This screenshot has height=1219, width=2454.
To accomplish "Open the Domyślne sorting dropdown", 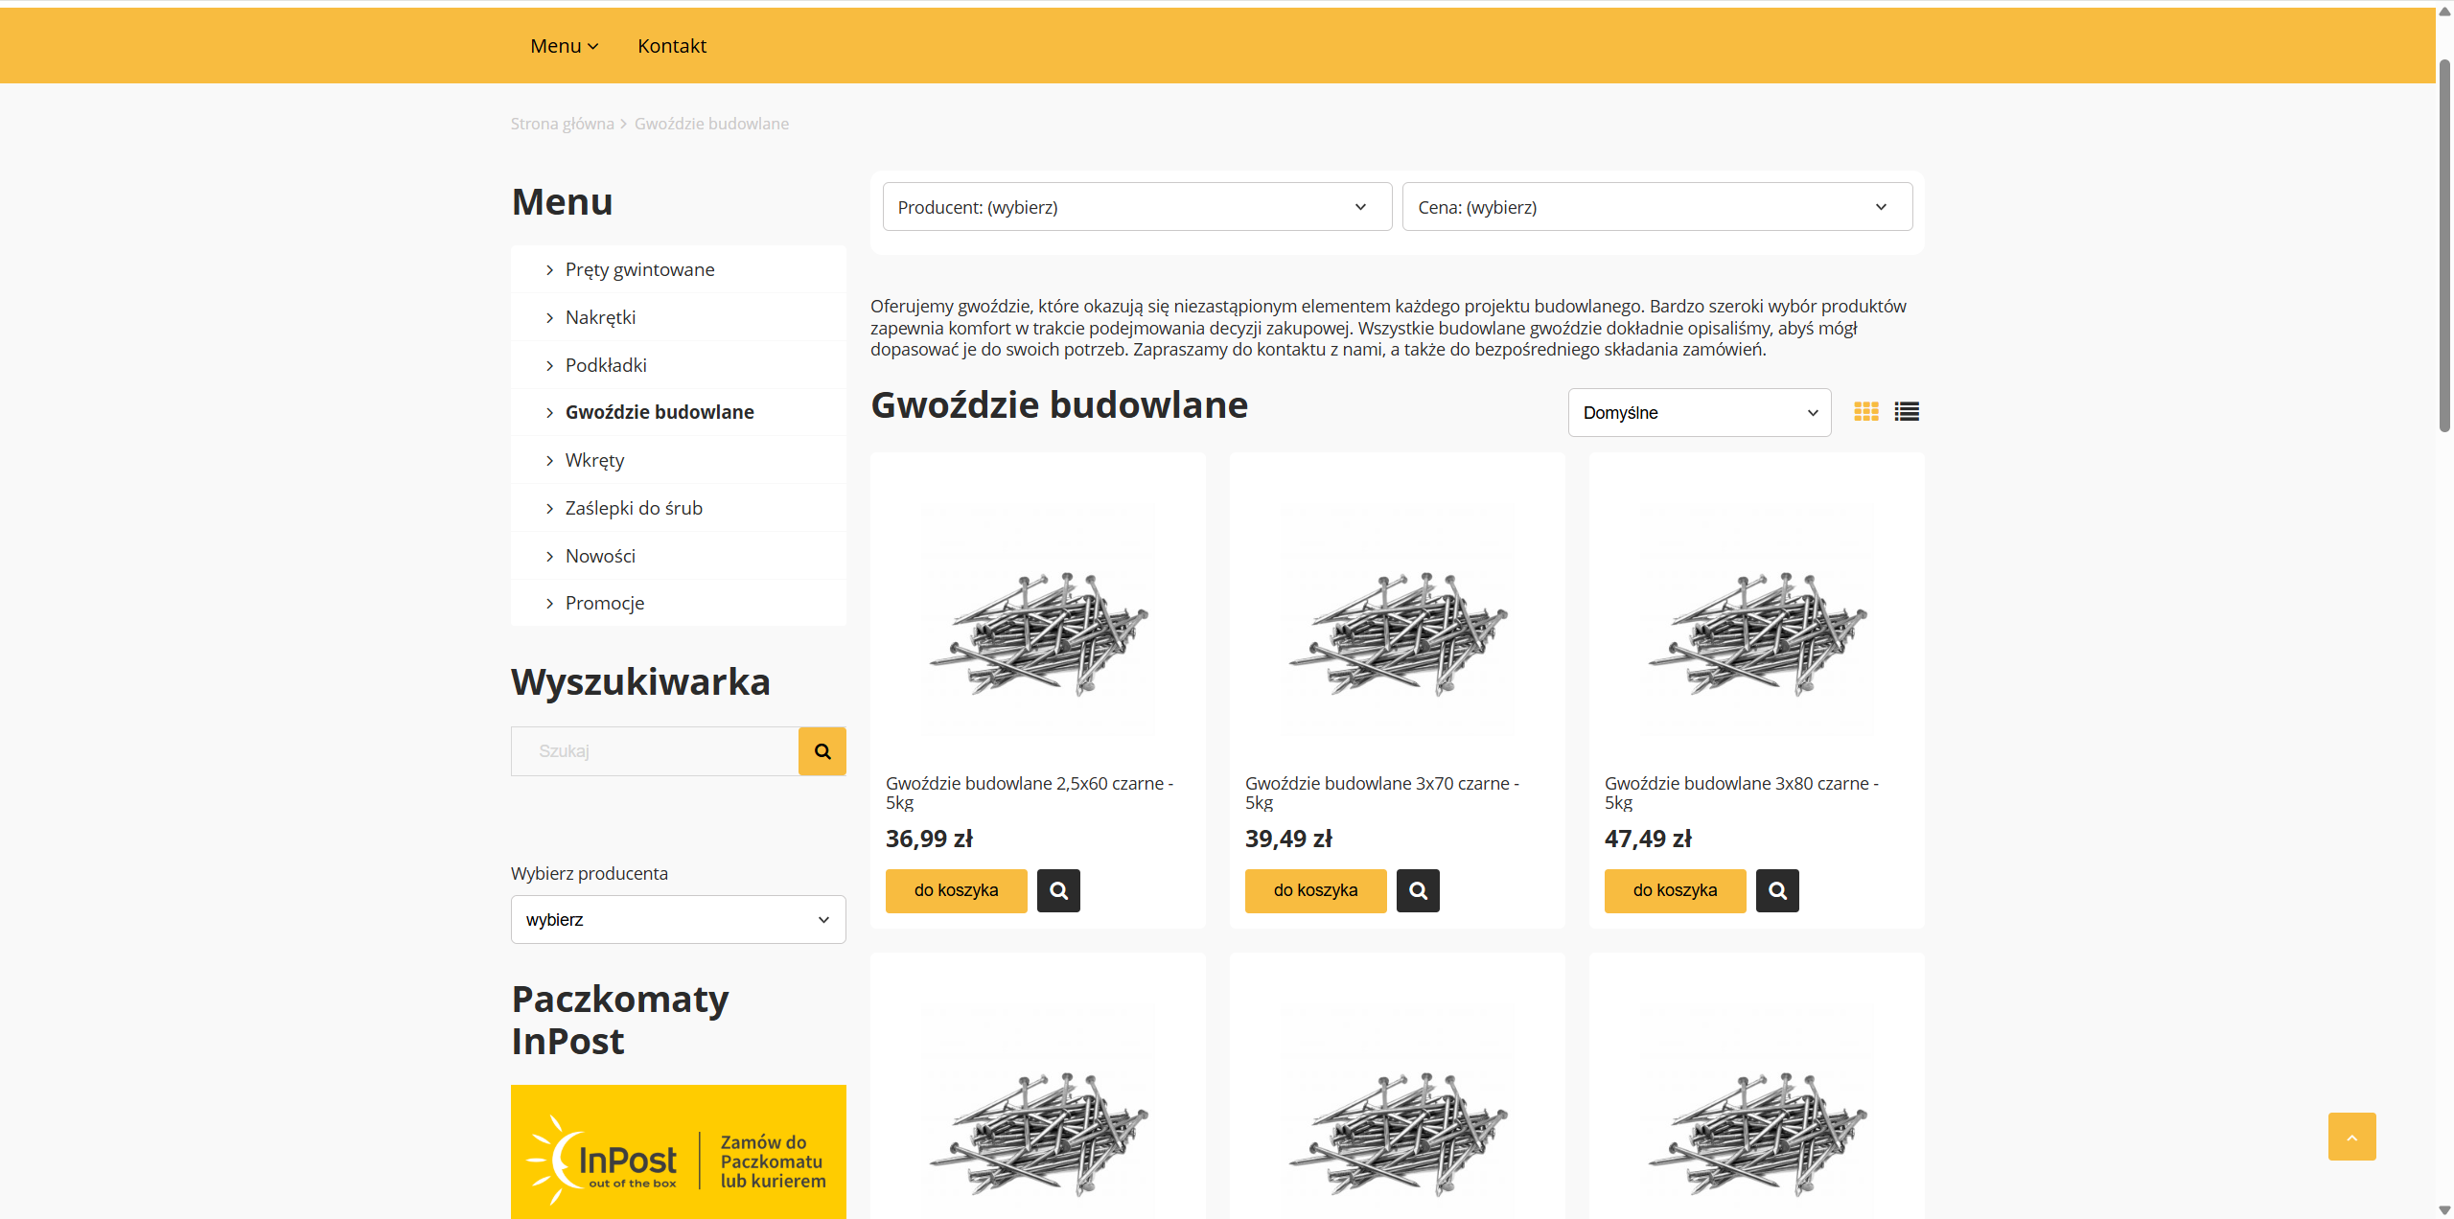I will 1699,412.
